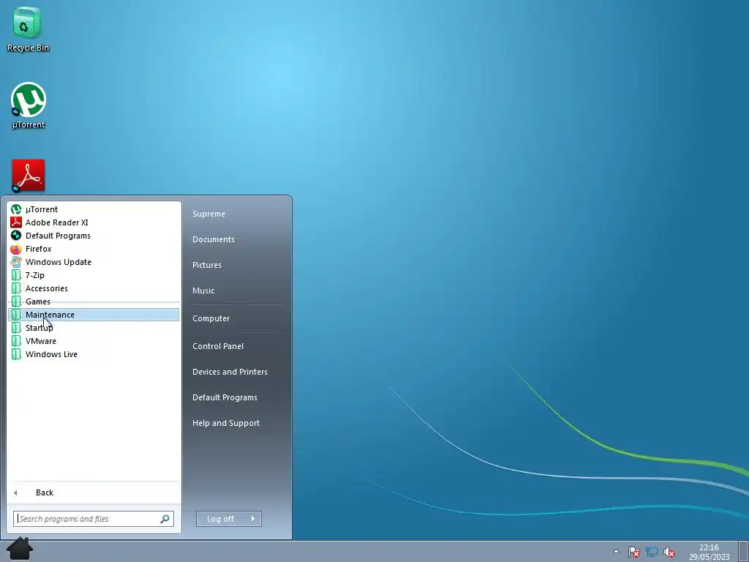Open Help and Support
The height and width of the screenshot is (562, 749).
[x=226, y=423]
